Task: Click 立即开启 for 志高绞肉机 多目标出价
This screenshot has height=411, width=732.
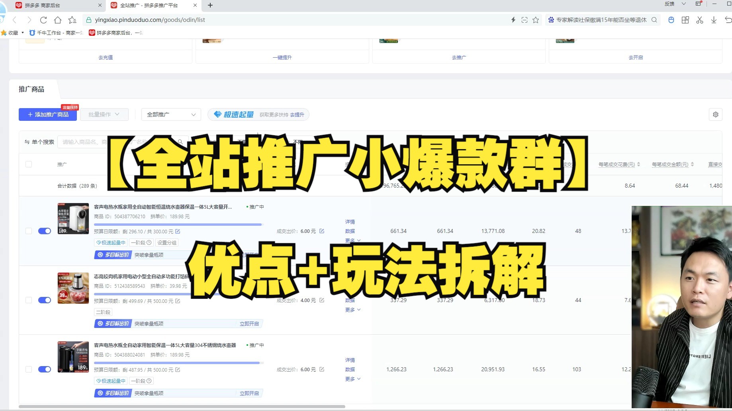Action: pos(249,324)
